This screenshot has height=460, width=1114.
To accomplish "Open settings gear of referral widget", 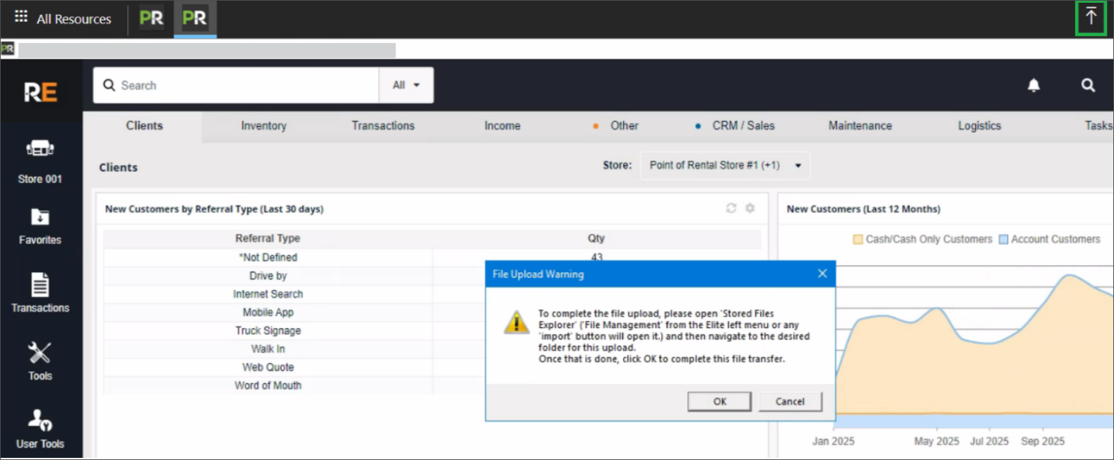I will 750,208.
